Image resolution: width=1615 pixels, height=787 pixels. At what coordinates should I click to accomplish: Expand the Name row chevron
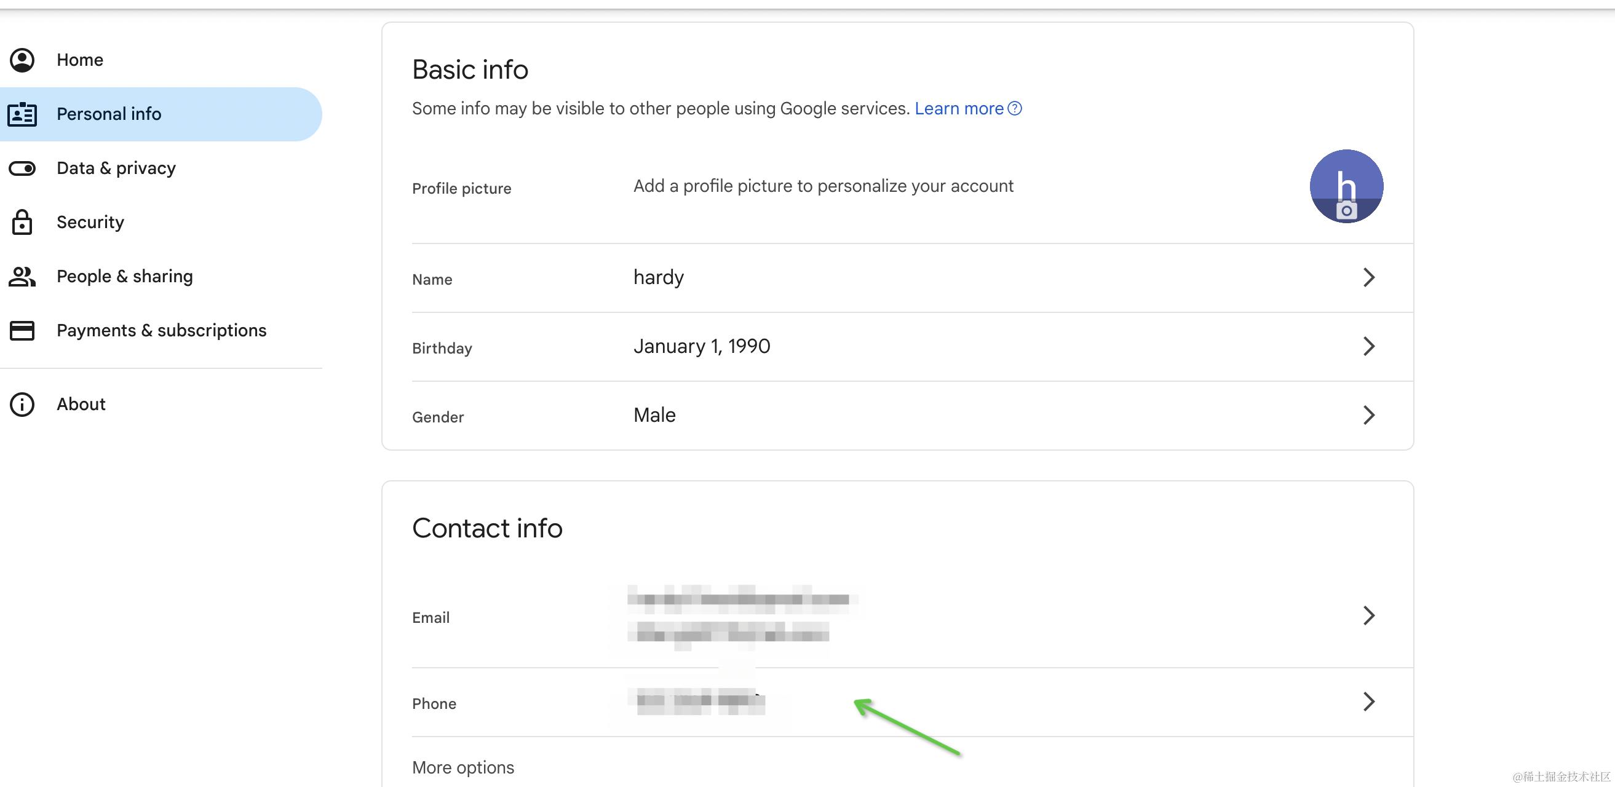1368,277
